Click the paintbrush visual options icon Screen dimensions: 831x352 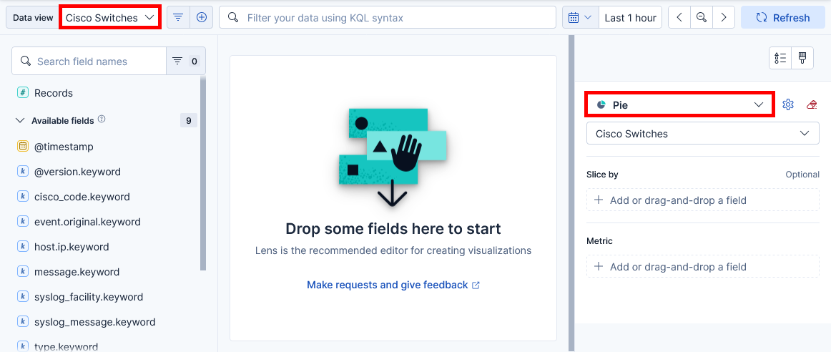(802, 58)
